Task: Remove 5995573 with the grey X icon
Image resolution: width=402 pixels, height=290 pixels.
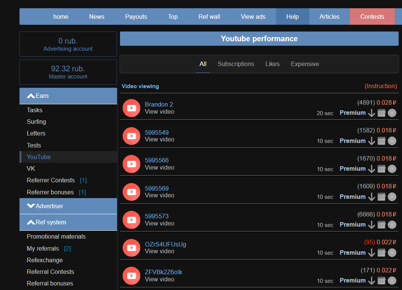Action: pyautogui.click(x=392, y=225)
